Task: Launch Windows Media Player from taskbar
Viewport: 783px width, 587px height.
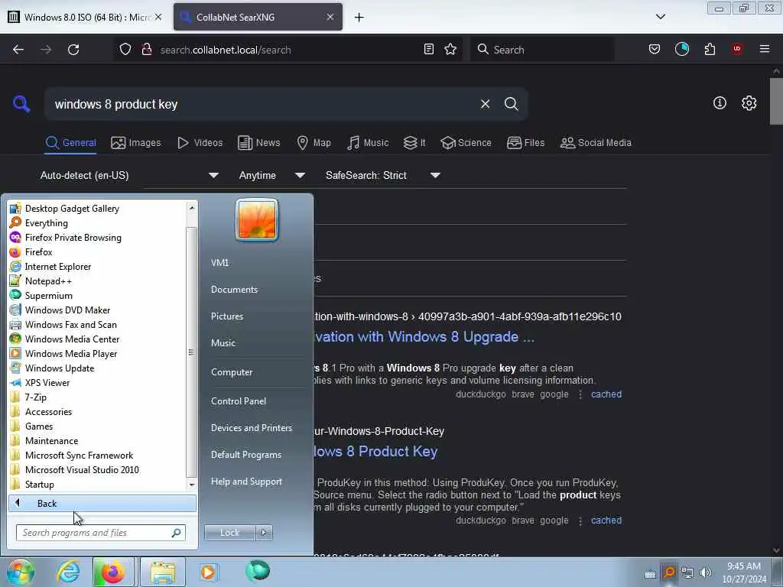Action: (x=208, y=572)
